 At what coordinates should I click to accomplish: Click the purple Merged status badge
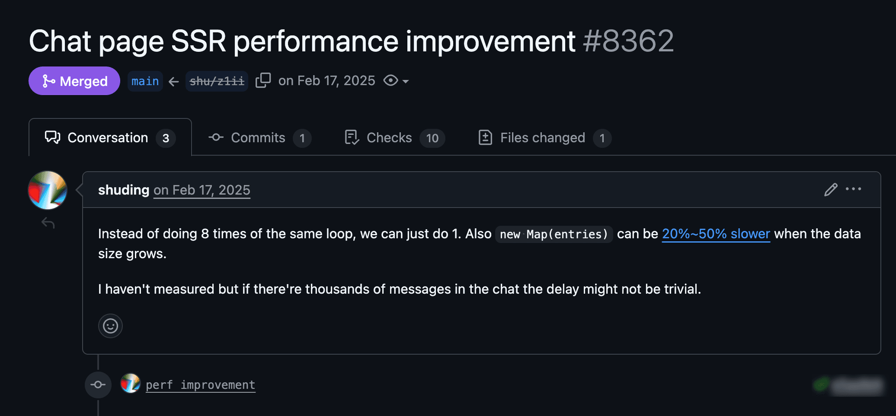coord(75,81)
